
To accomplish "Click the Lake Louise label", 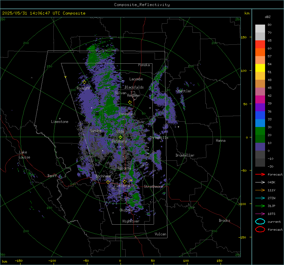I will [24, 155].
